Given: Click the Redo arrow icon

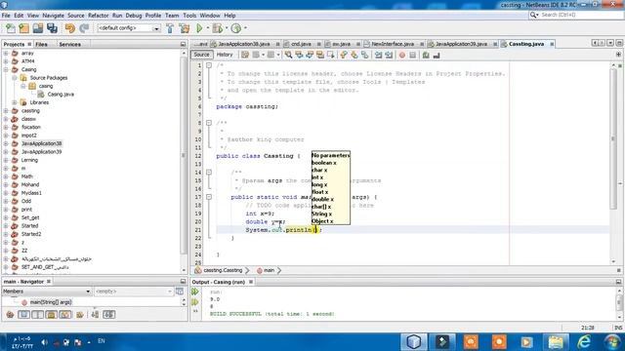Looking at the screenshot, I should [x=84, y=28].
